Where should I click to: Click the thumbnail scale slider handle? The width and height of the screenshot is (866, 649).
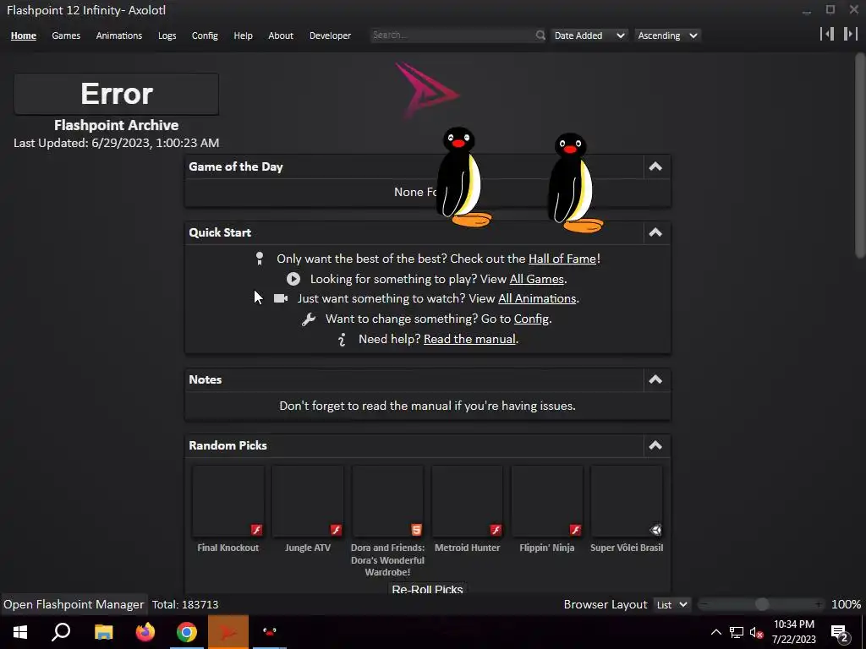[x=762, y=605]
